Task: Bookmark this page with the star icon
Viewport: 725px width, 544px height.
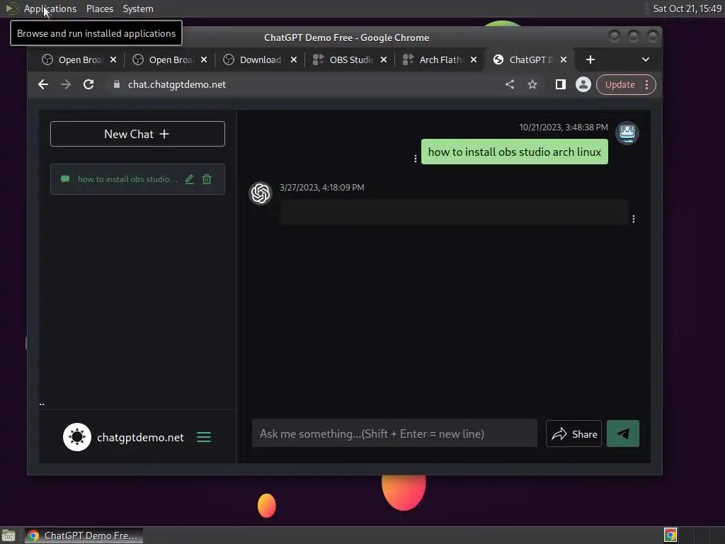Action: pyautogui.click(x=532, y=85)
